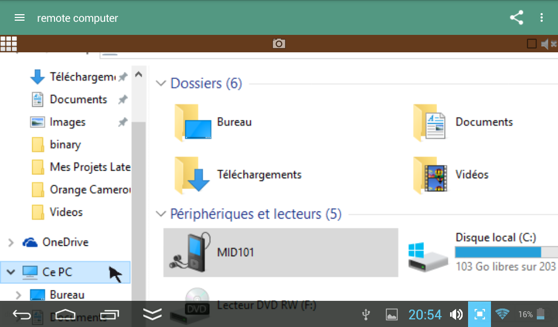Select Images in the quick access list
Viewport: 558px width, 327px height.
[x=68, y=122]
